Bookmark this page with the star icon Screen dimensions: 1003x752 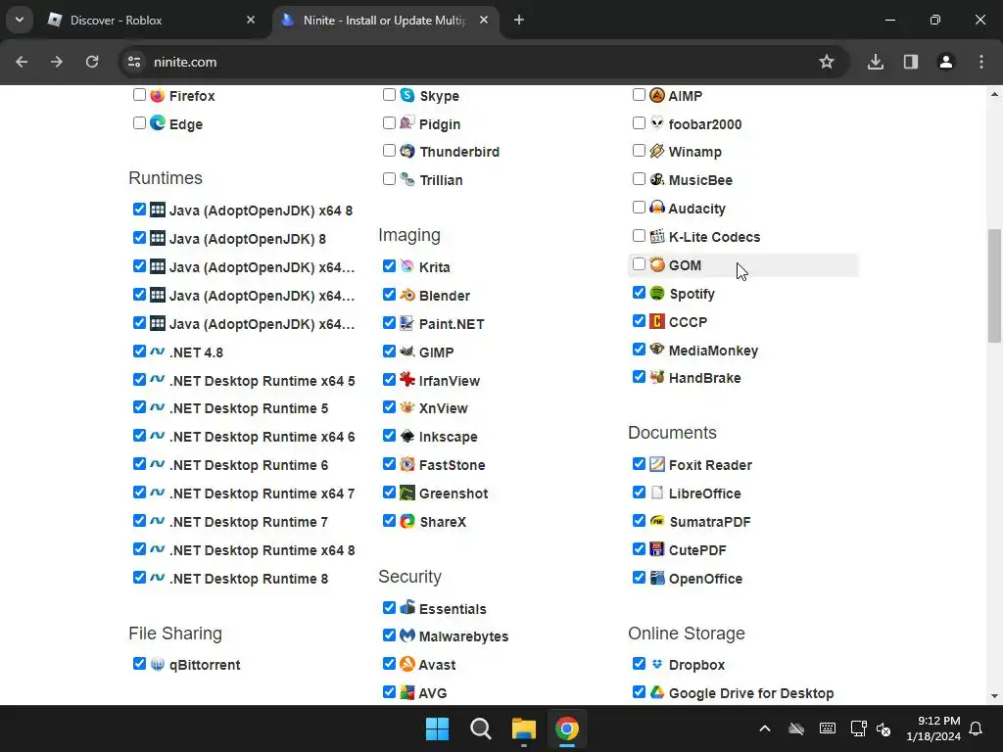(x=827, y=62)
